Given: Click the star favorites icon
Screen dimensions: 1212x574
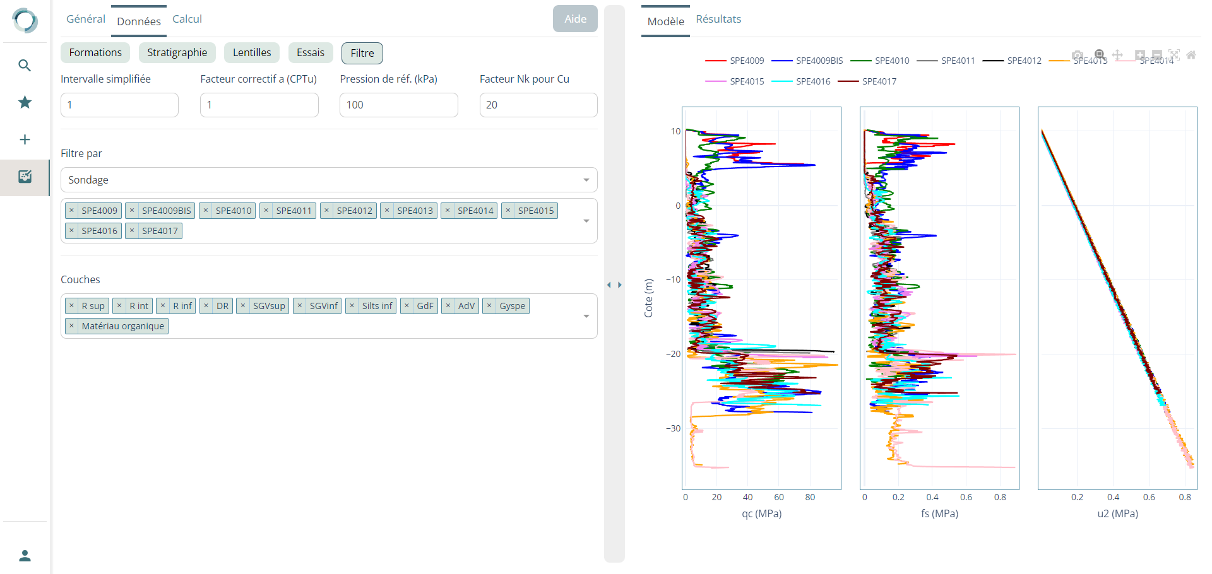Looking at the screenshot, I should [25, 102].
